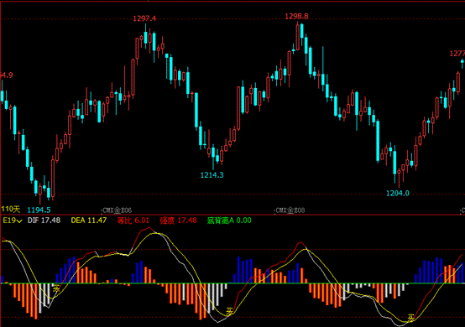Select the candlestick beneath the 1298.8 peak
465x327 pixels.
(x=297, y=38)
